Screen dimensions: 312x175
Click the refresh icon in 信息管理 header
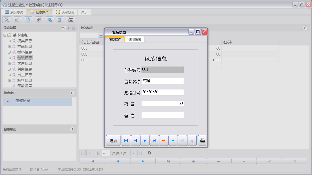[x=73, y=28]
